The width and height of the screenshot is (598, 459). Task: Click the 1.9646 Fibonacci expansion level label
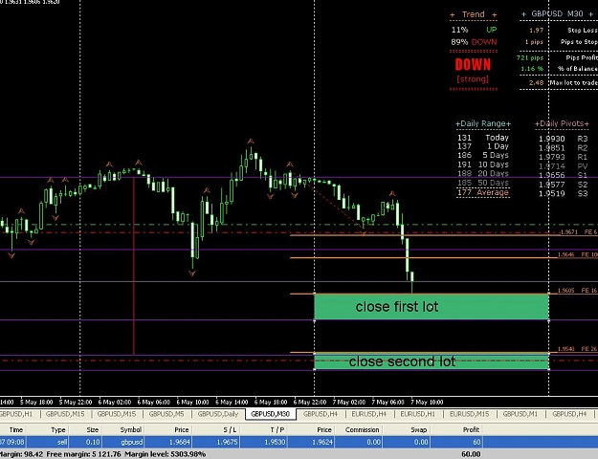pos(566,254)
